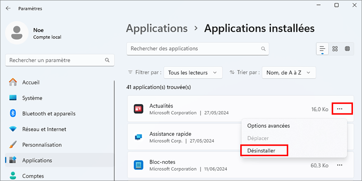The width and height of the screenshot is (362, 181).
Task: Click the Assistance rapide app name
Action: 170,134
